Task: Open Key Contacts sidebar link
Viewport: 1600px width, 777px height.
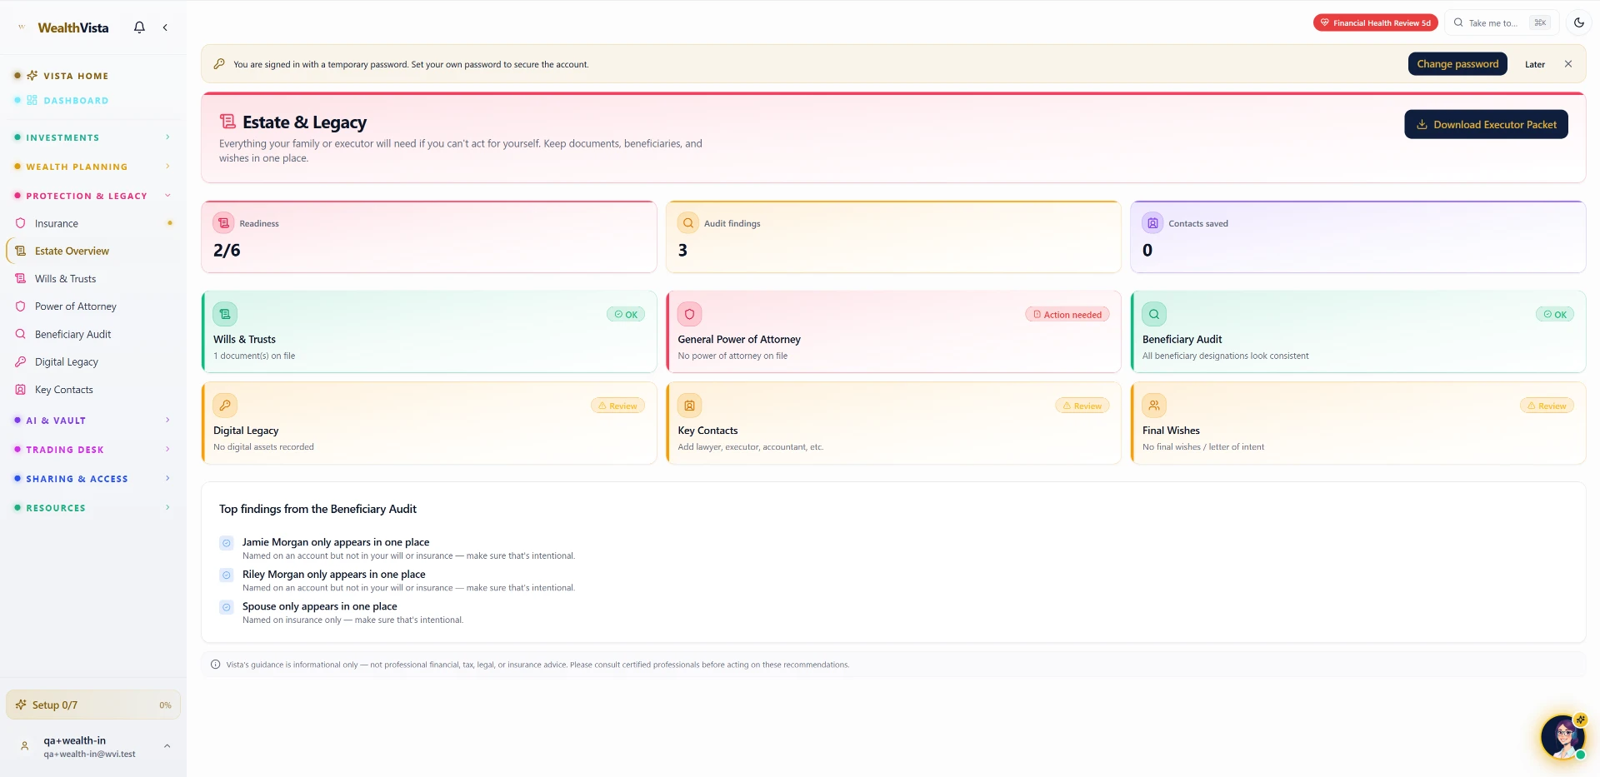Action: pos(93,390)
